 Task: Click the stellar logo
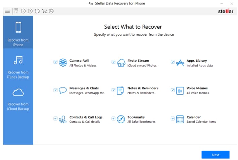226,11
